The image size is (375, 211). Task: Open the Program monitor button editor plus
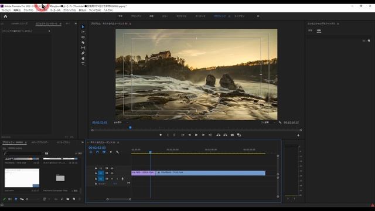[x=298, y=135]
